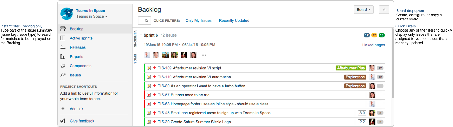
Task: Click the Exploration epic label on TIS-80
Action: tap(355, 86)
